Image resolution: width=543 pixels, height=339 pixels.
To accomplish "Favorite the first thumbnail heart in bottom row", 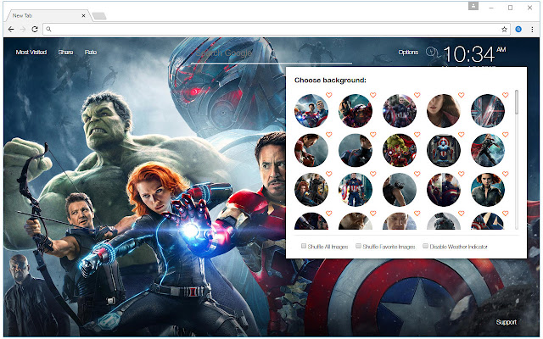I will pyautogui.click(x=328, y=214).
